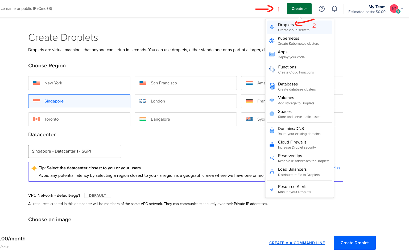Screen dimensions: 409x250
Task: Click the help question mark icon
Action: tap(321, 9)
